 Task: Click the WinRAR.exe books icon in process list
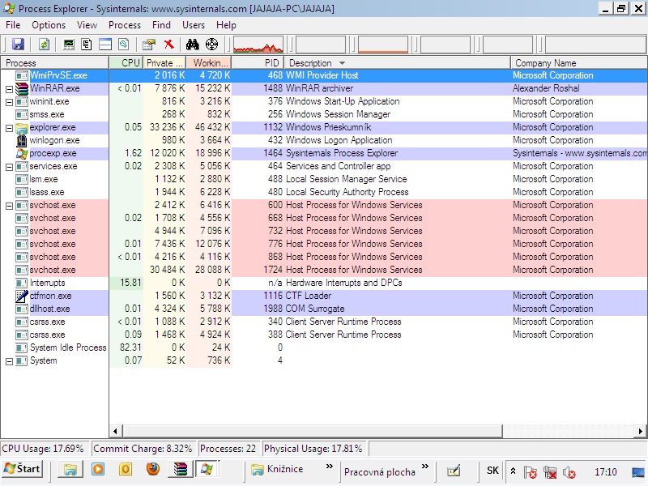[22, 88]
